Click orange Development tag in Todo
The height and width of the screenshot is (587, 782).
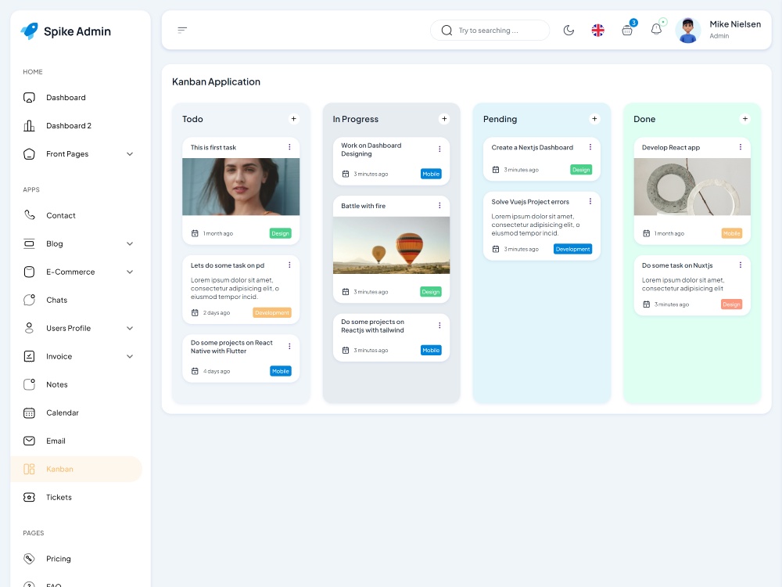pos(272,313)
